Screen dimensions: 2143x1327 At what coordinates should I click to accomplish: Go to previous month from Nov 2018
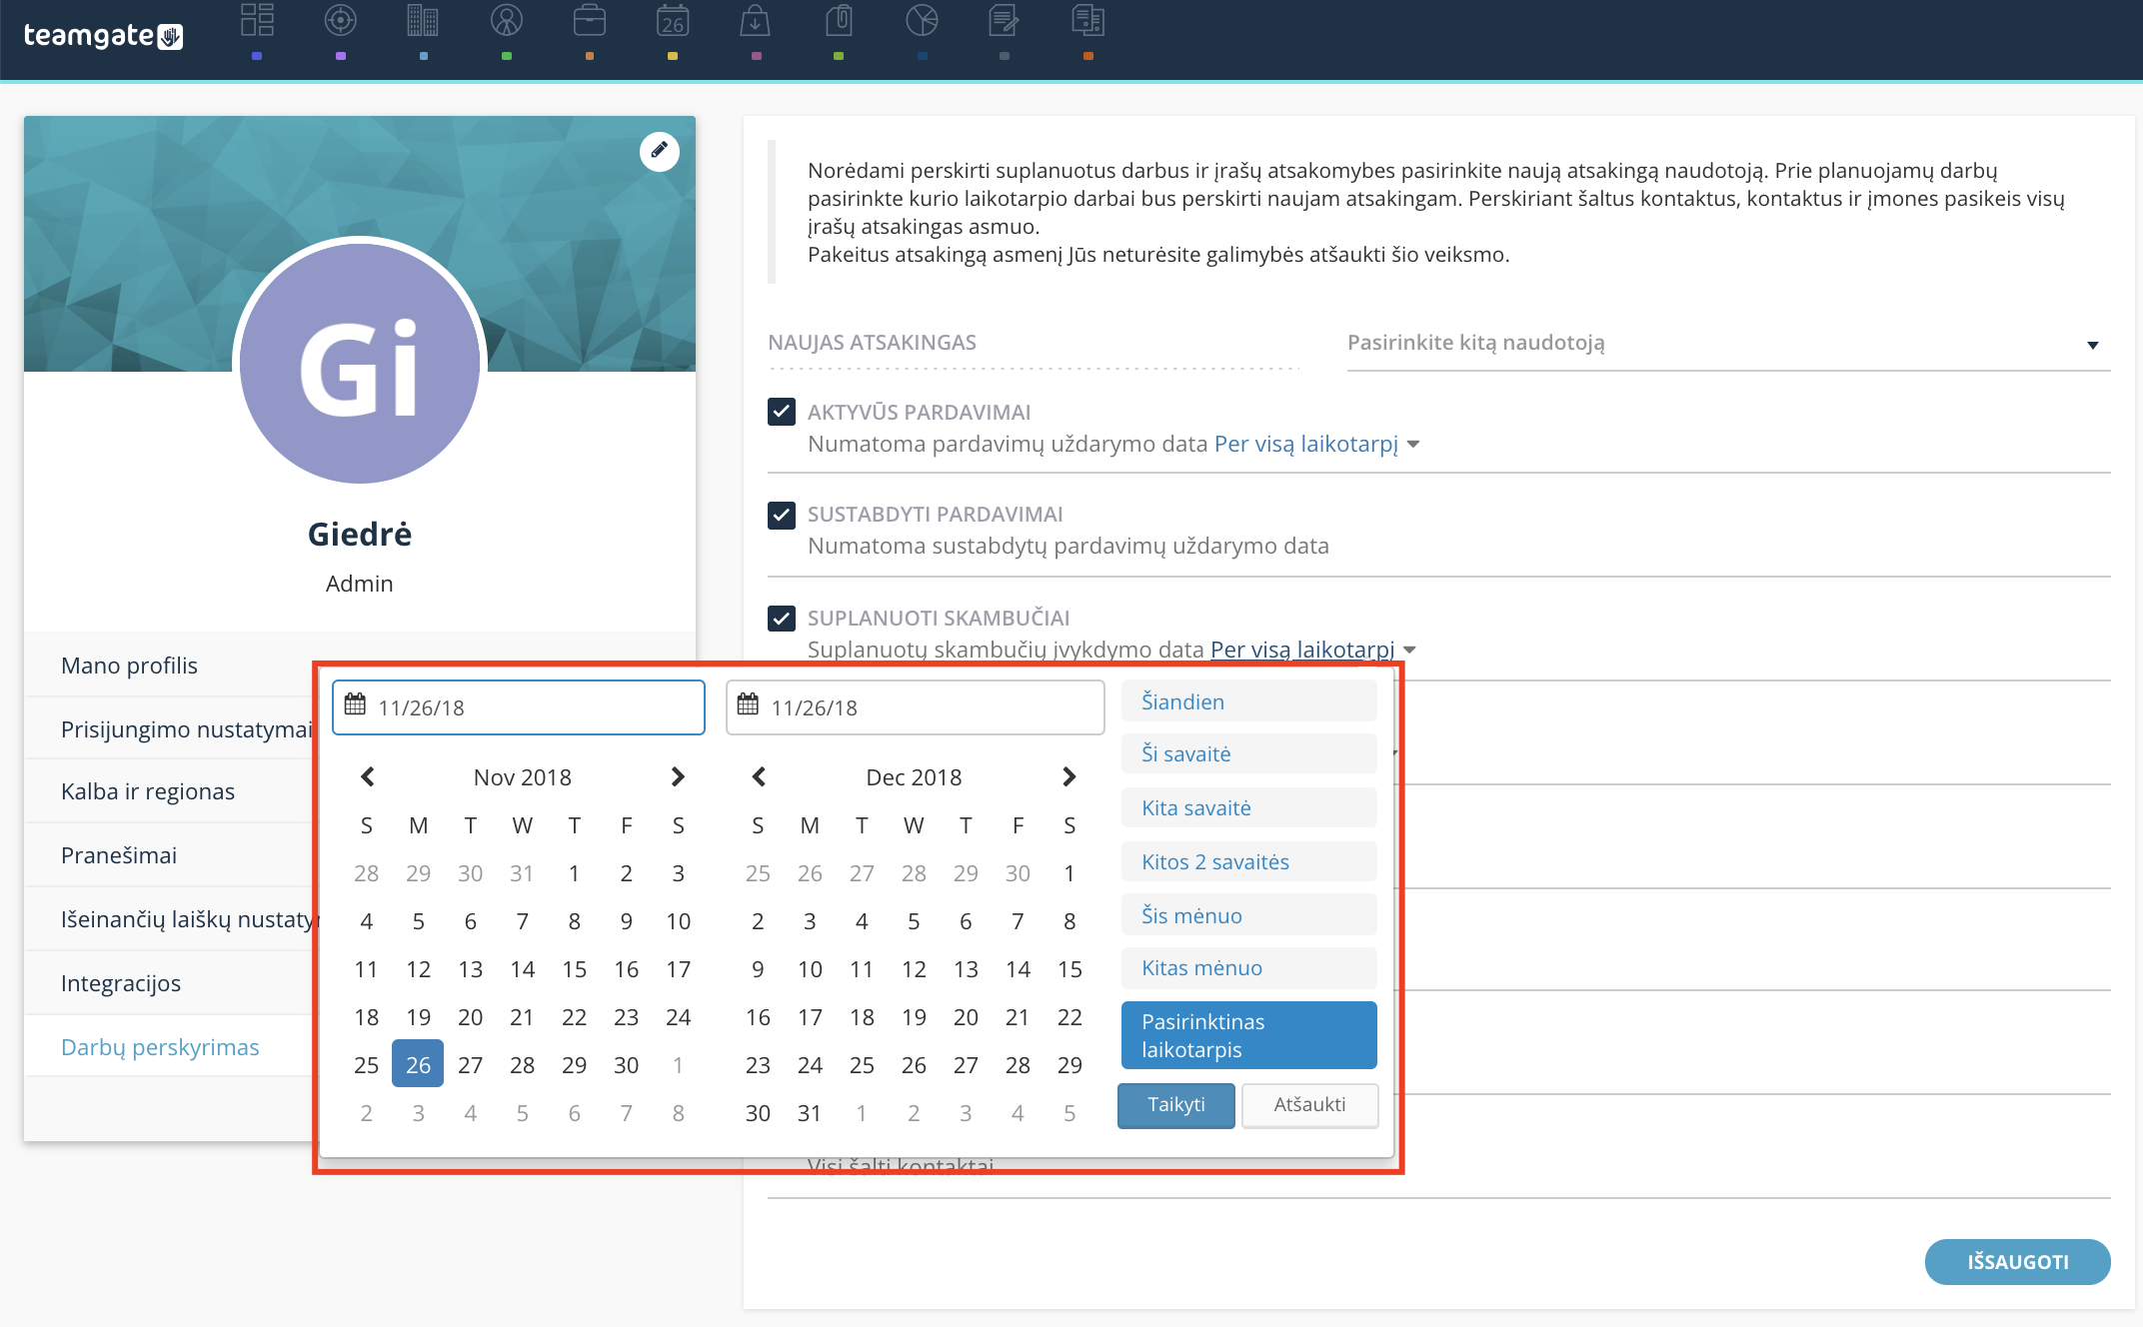tap(368, 776)
